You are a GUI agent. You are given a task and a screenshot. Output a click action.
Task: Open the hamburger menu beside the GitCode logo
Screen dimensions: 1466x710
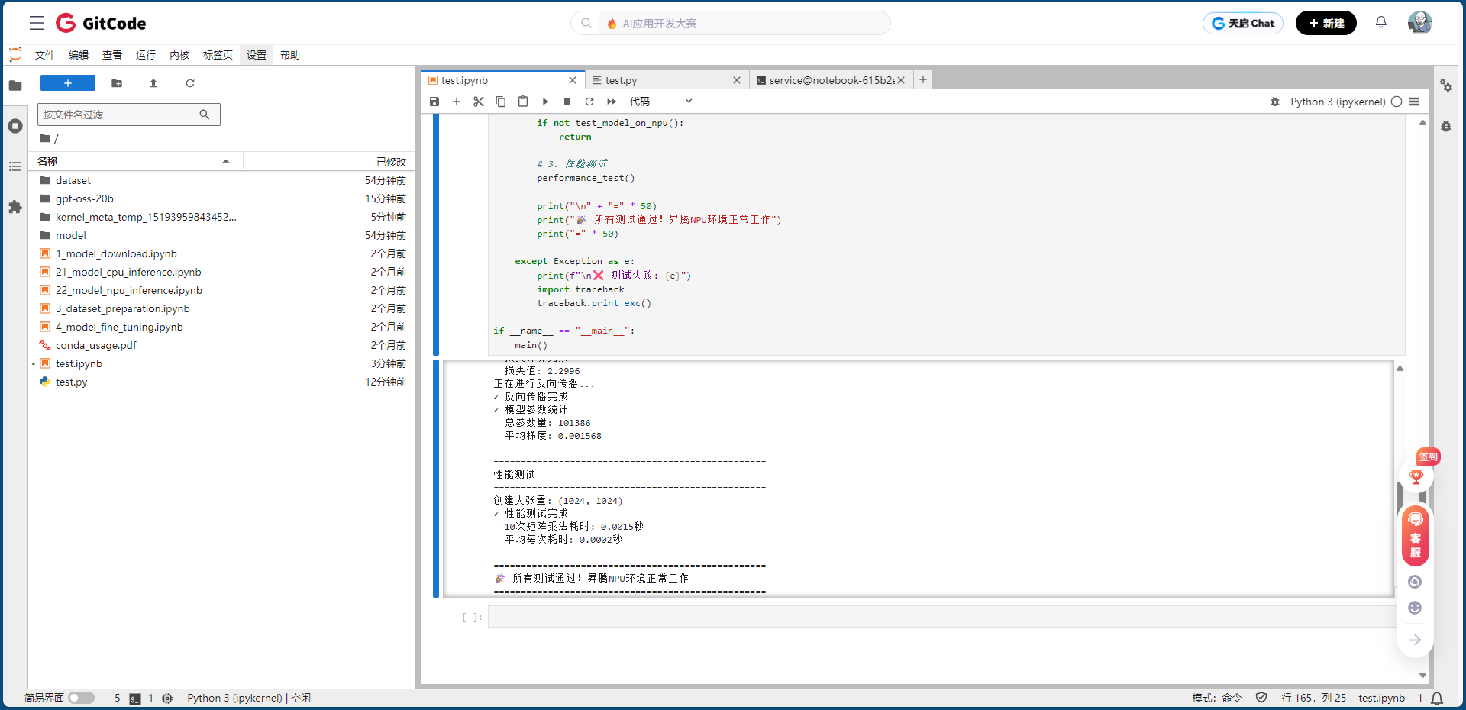click(37, 23)
